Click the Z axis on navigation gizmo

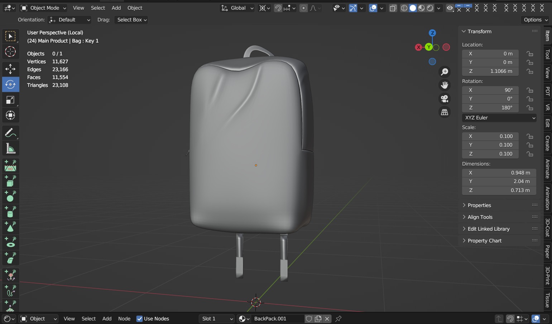[x=432, y=33]
